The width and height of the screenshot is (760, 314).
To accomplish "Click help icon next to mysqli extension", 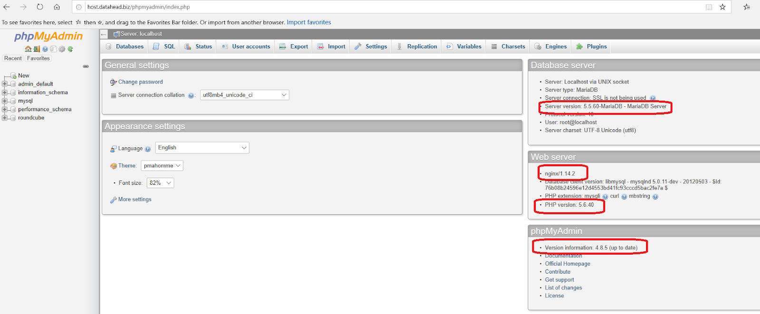I will 605,197.
